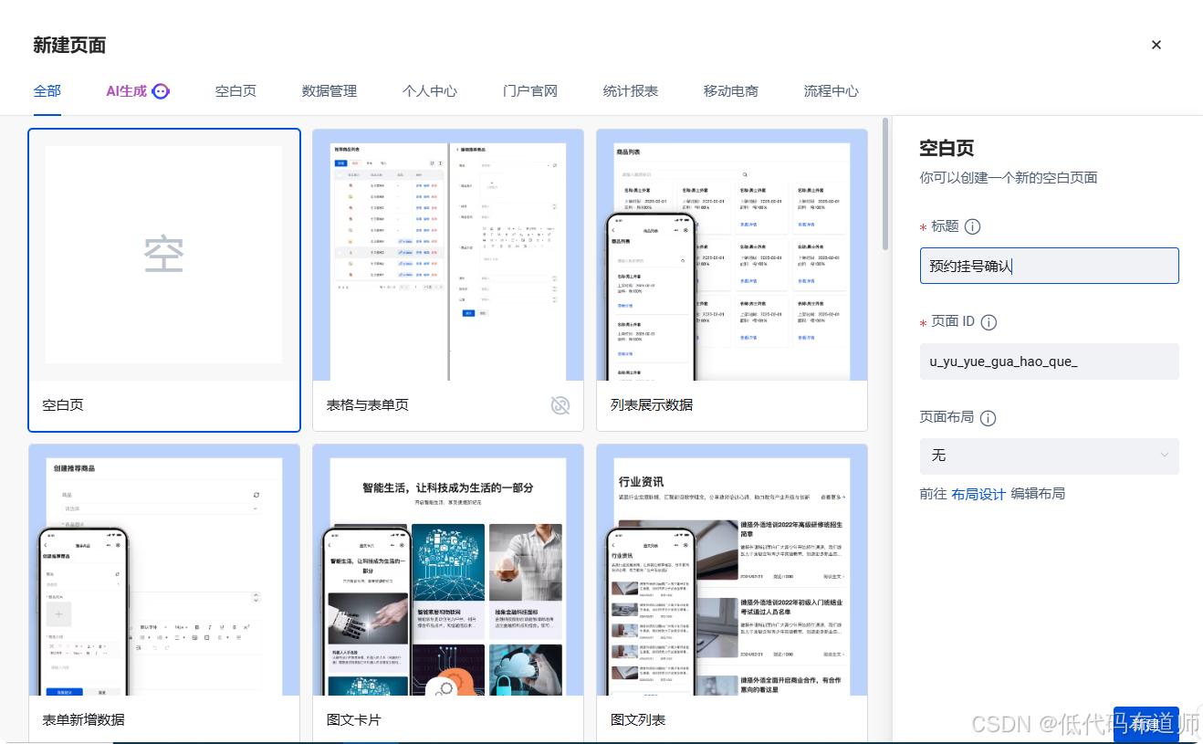The image size is (1203, 744).
Task: Open the 移动电商 category tab
Action: pos(730,90)
